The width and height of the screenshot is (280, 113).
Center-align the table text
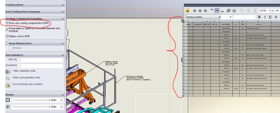point(200,11)
